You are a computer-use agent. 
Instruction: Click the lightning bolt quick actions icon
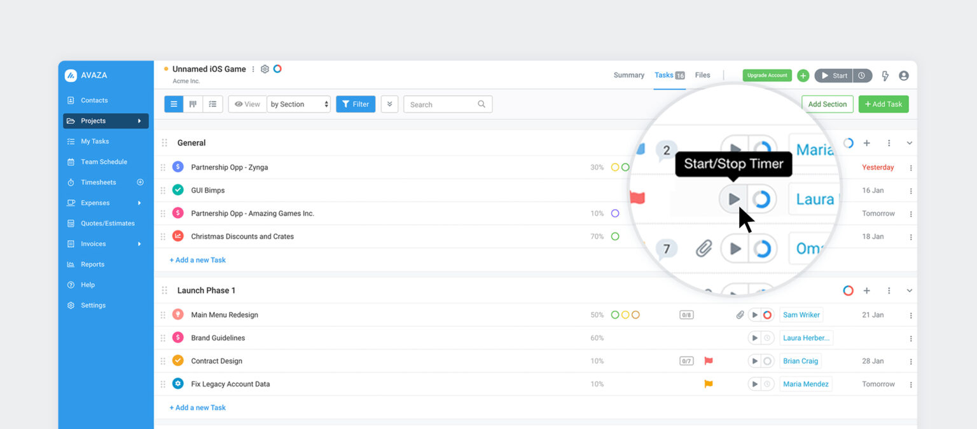click(x=885, y=75)
